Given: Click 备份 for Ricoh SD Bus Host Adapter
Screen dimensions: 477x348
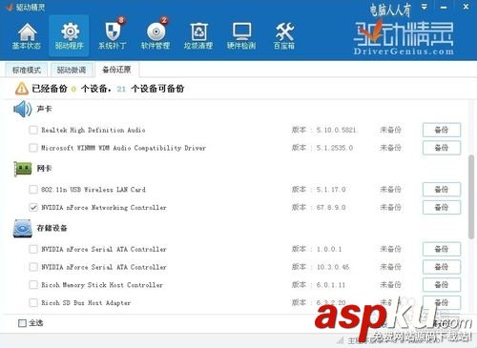Looking at the screenshot, I should (442, 302).
